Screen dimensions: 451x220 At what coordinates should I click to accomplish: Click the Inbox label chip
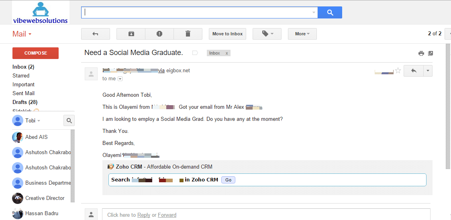point(214,53)
